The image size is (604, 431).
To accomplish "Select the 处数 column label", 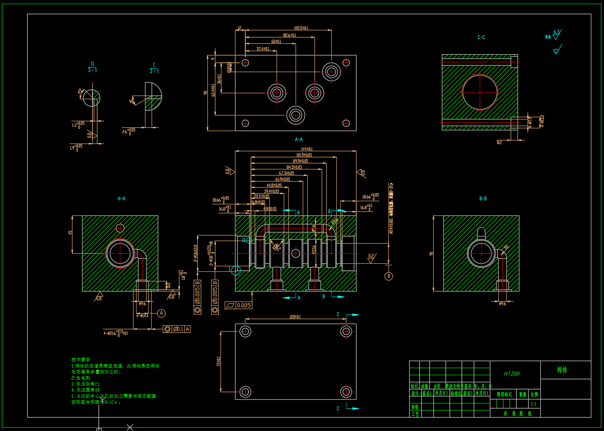I will (x=425, y=386).
